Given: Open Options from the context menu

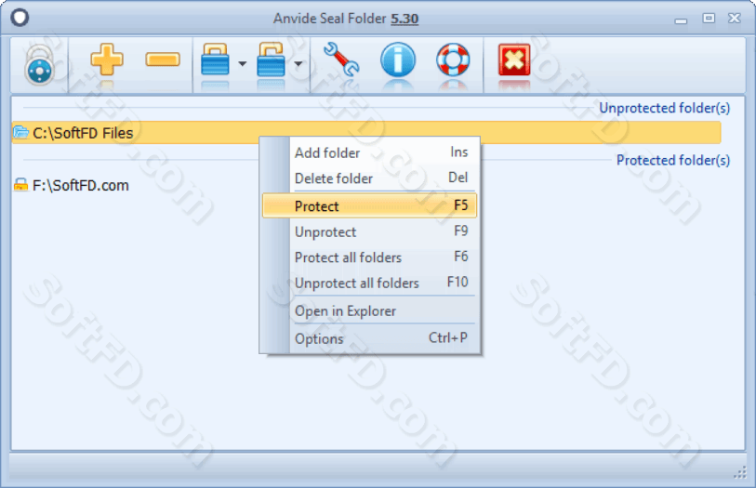Looking at the screenshot, I should pyautogui.click(x=369, y=338).
